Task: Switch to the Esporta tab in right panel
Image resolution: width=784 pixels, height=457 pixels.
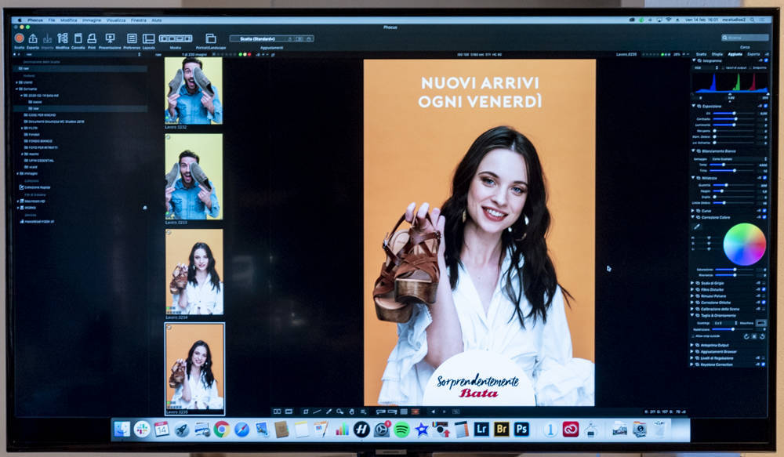Action: [x=753, y=54]
